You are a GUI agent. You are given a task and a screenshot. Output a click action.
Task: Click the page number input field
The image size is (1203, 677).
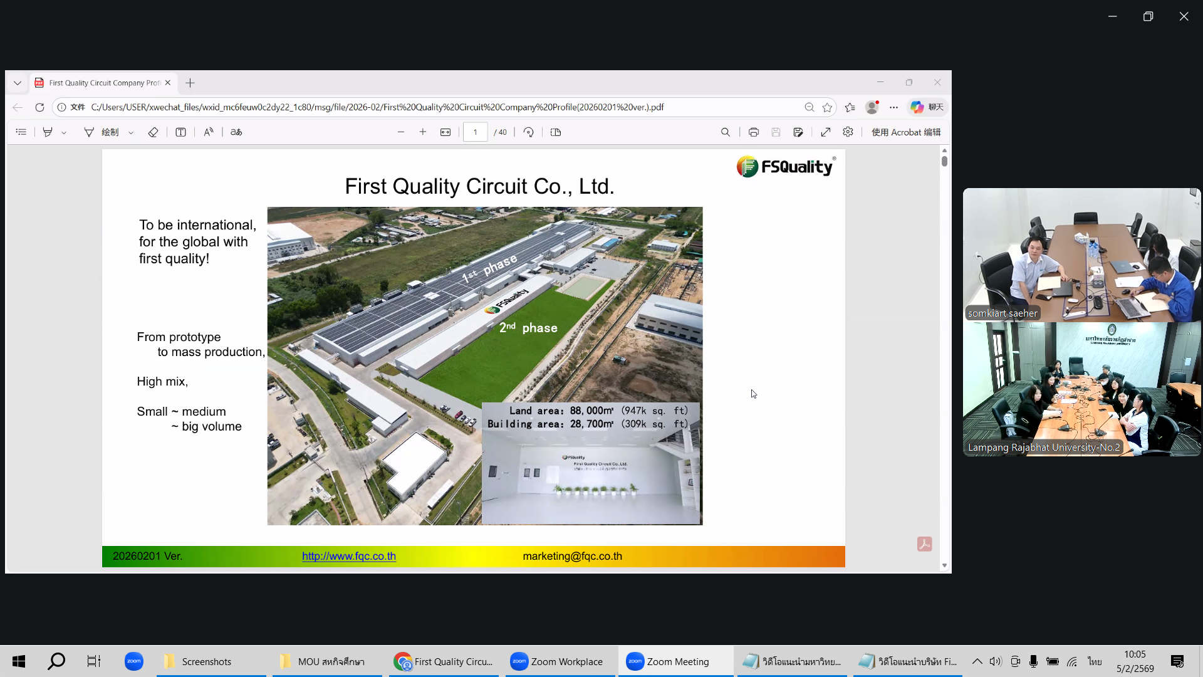[476, 132]
